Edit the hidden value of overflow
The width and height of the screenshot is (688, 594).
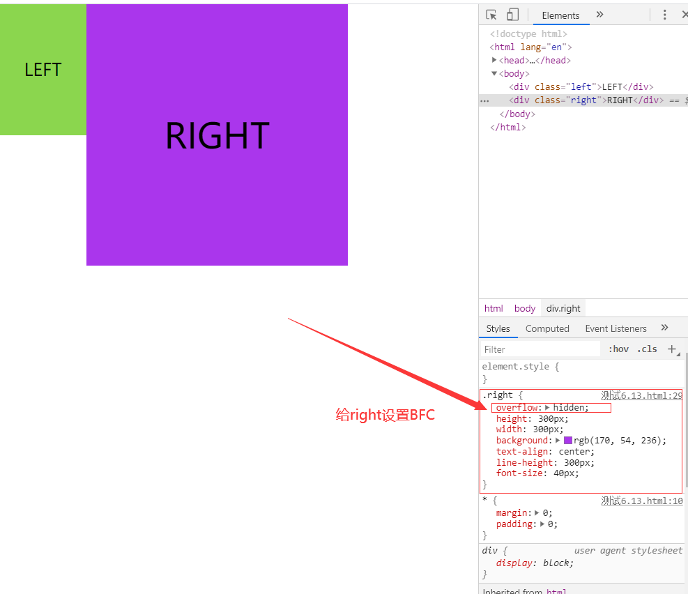(569, 408)
